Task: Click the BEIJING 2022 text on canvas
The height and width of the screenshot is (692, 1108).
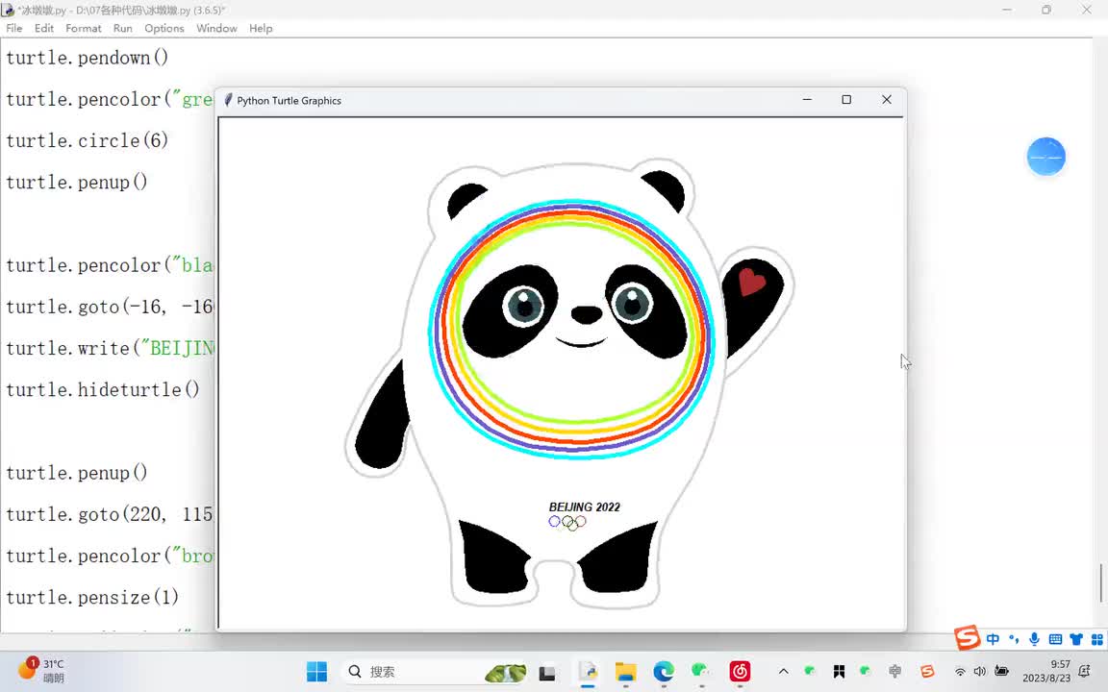Action: [585, 507]
